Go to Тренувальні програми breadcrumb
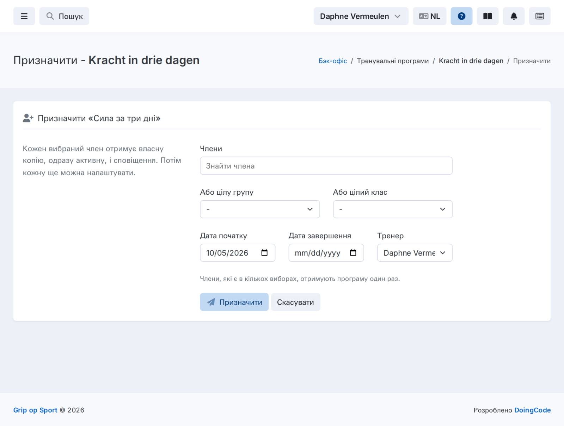Screen dimensions: 564x426 click(393, 61)
